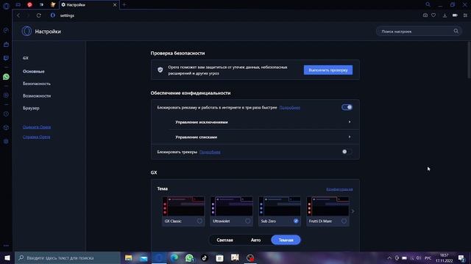Show hidden system tray icons chevron
The image size is (471, 264).
pyautogui.click(x=389, y=257)
